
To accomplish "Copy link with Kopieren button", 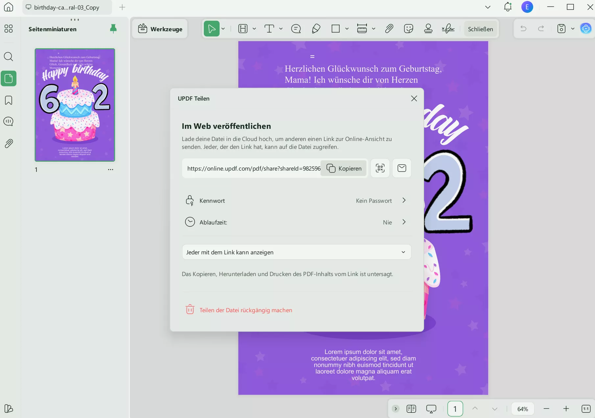I will point(344,168).
